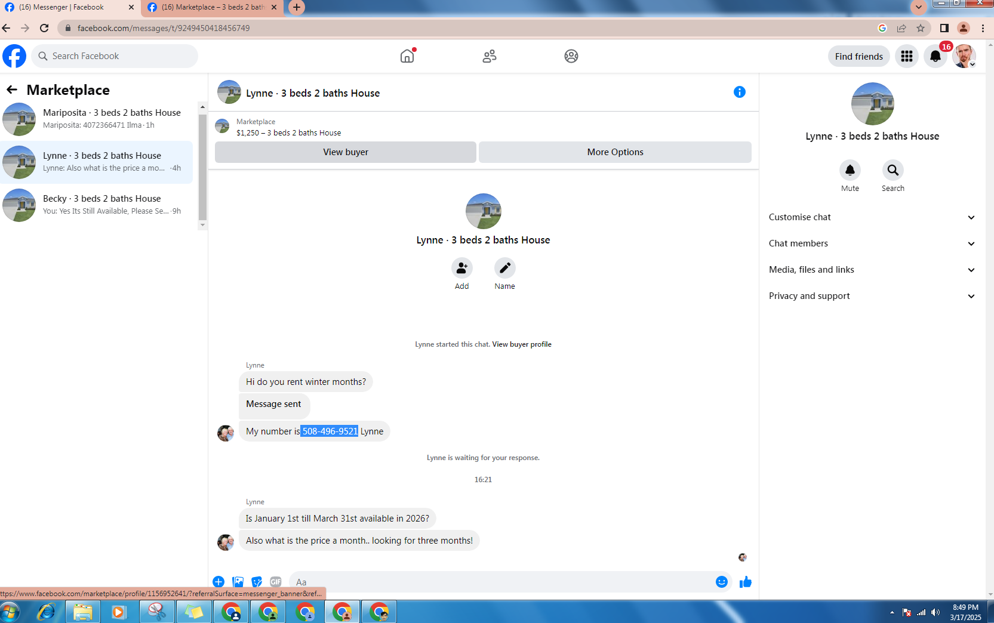Attach a file with the photo icon

(238, 582)
